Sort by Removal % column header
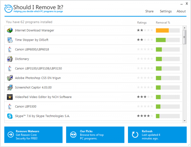This screenshot has width=191, height=147. pyautogui.click(x=163, y=23)
